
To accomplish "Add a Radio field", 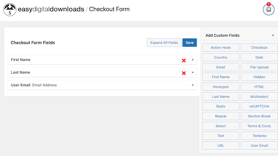I will pos(221,106).
